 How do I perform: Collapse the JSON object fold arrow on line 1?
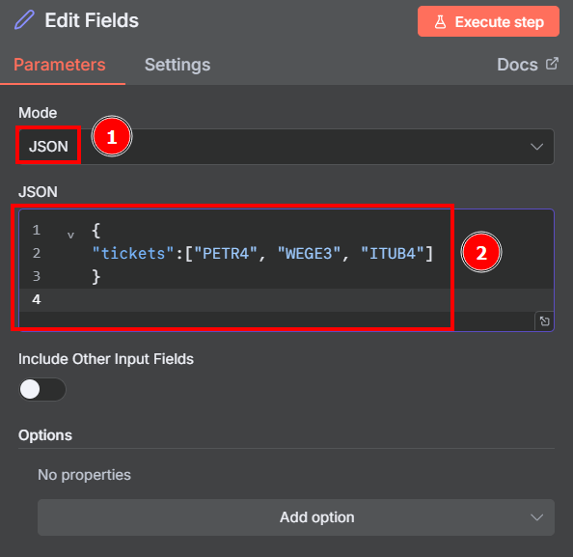(70, 235)
